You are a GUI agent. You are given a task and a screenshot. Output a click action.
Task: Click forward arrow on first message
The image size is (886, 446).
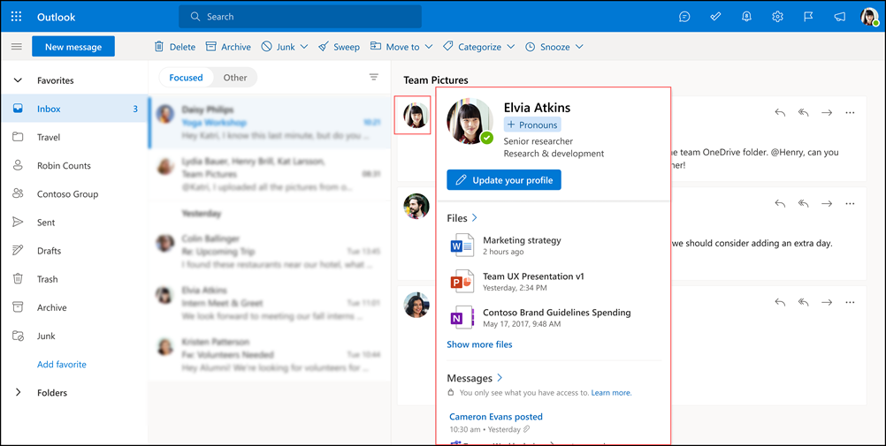coord(827,112)
